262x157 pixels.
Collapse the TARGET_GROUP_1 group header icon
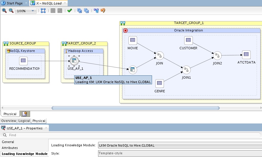(x=123, y=23)
